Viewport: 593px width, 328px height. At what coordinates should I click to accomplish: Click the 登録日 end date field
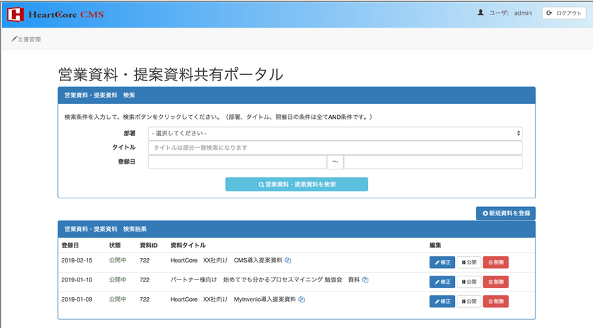click(x=433, y=162)
